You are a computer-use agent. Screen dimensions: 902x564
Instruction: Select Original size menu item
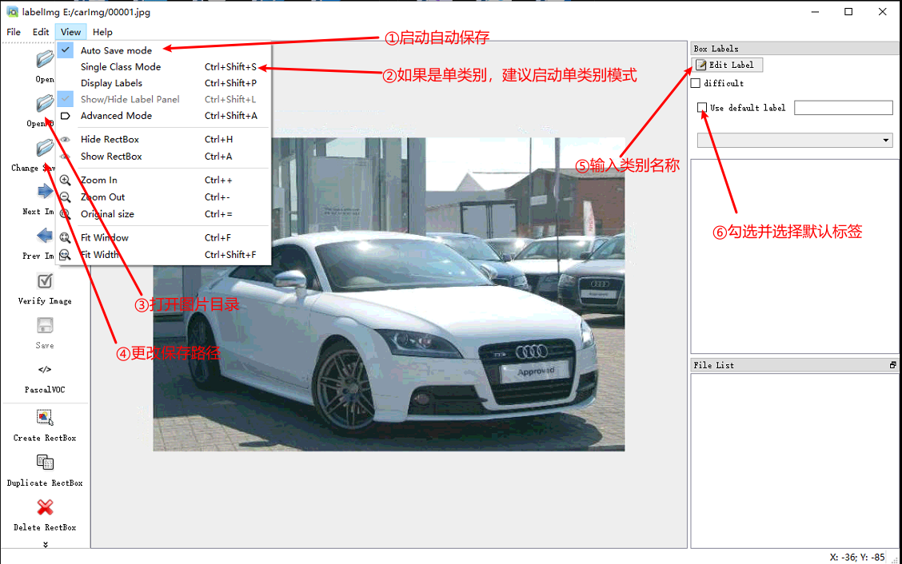pos(163,214)
